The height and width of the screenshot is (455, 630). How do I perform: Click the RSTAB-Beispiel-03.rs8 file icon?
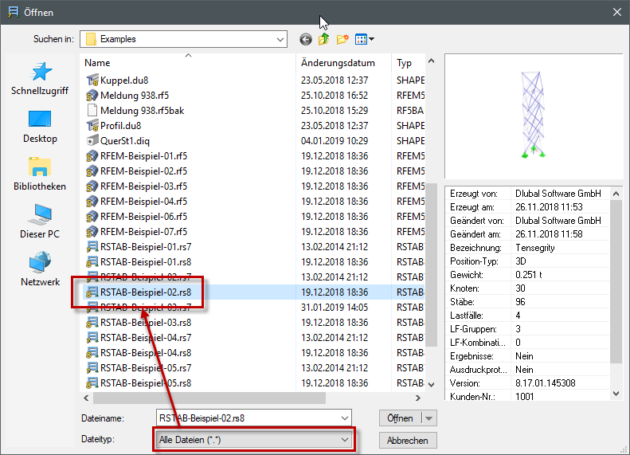(x=92, y=323)
